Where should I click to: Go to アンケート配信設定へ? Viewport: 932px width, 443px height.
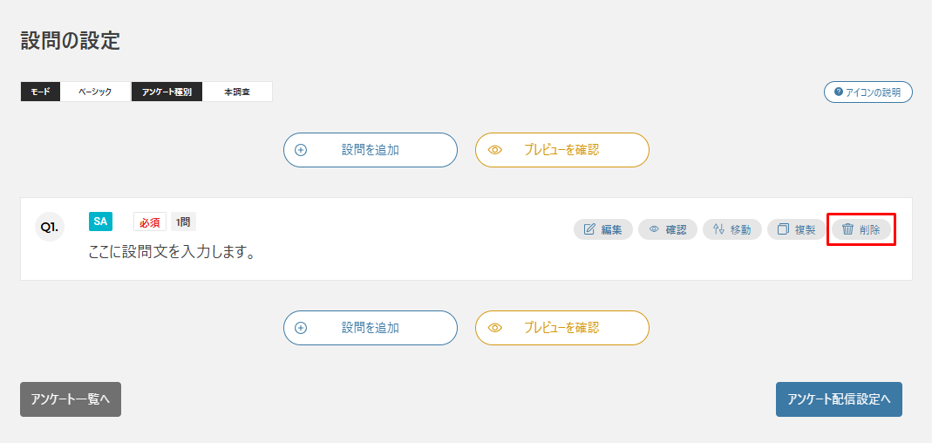pyautogui.click(x=839, y=399)
